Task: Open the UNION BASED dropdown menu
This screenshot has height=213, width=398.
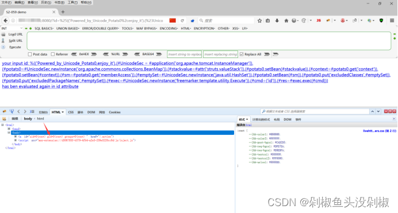Action: [68, 28]
